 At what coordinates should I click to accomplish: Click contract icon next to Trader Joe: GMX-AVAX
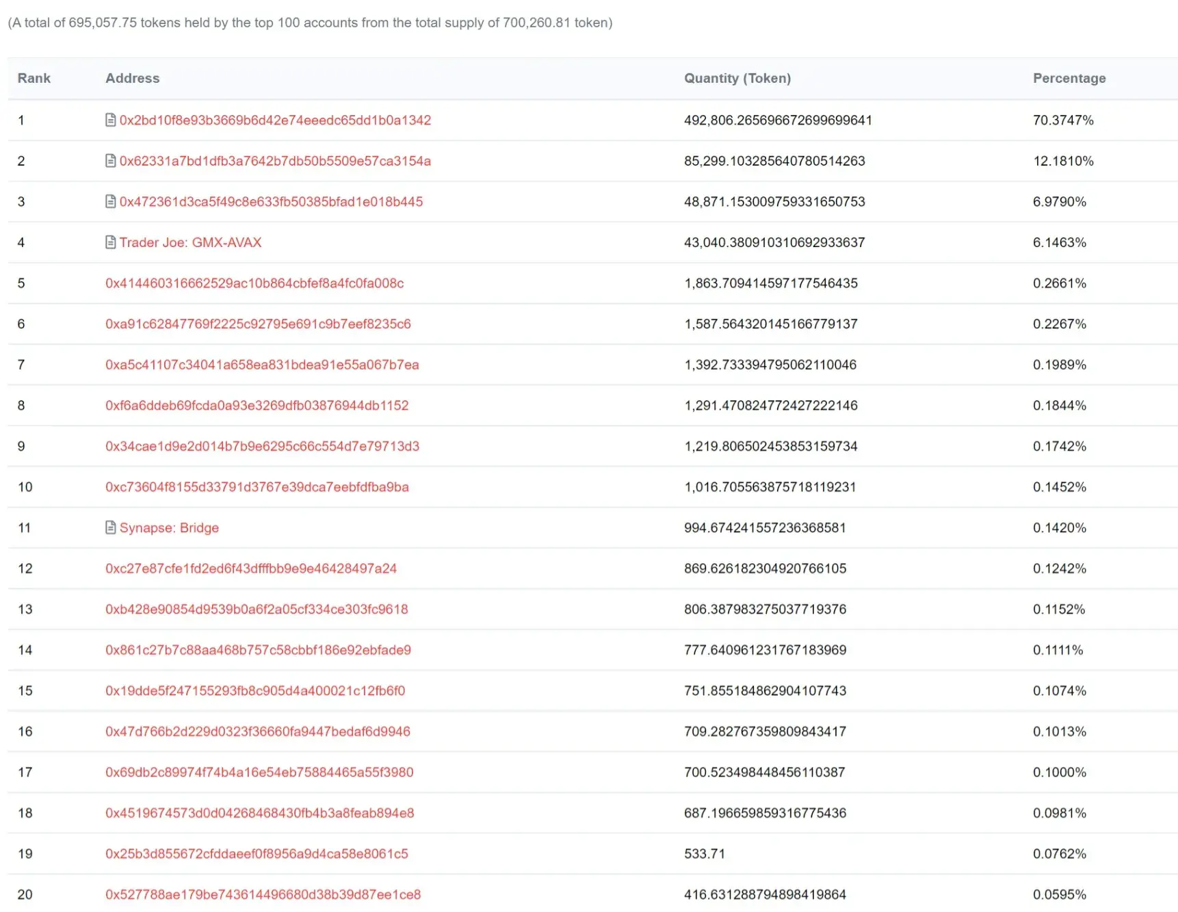[110, 242]
